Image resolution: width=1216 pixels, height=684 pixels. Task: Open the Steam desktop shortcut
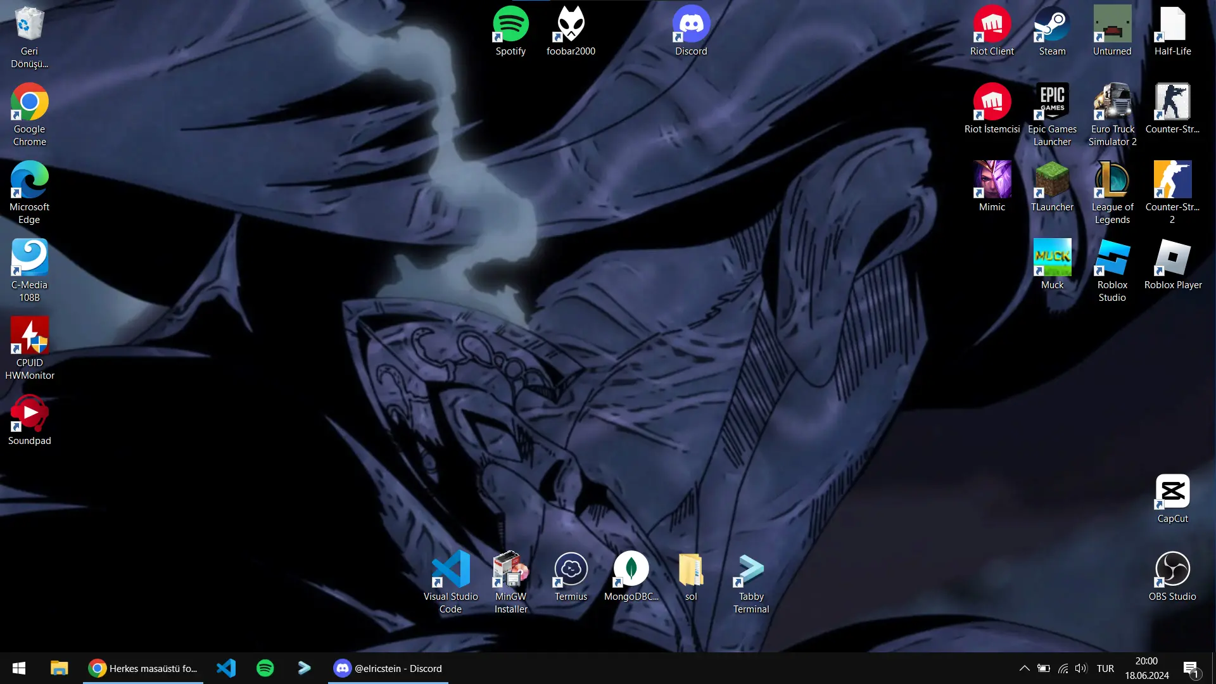point(1052,30)
